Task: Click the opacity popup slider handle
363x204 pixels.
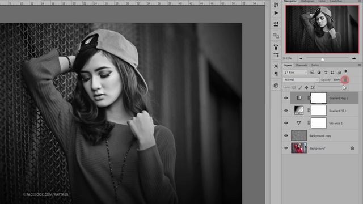Action: point(344,87)
